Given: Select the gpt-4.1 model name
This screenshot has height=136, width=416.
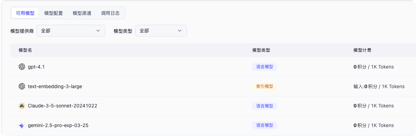Looking at the screenshot, I should point(36,67).
